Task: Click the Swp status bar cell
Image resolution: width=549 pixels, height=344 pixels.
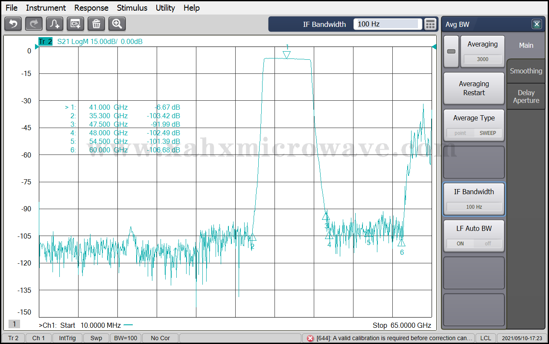Action: pyautogui.click(x=96, y=338)
